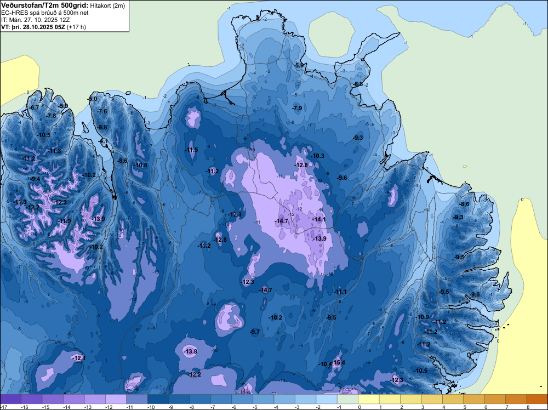Select yellow legend swatch between 0 and 1

coord(369,399)
